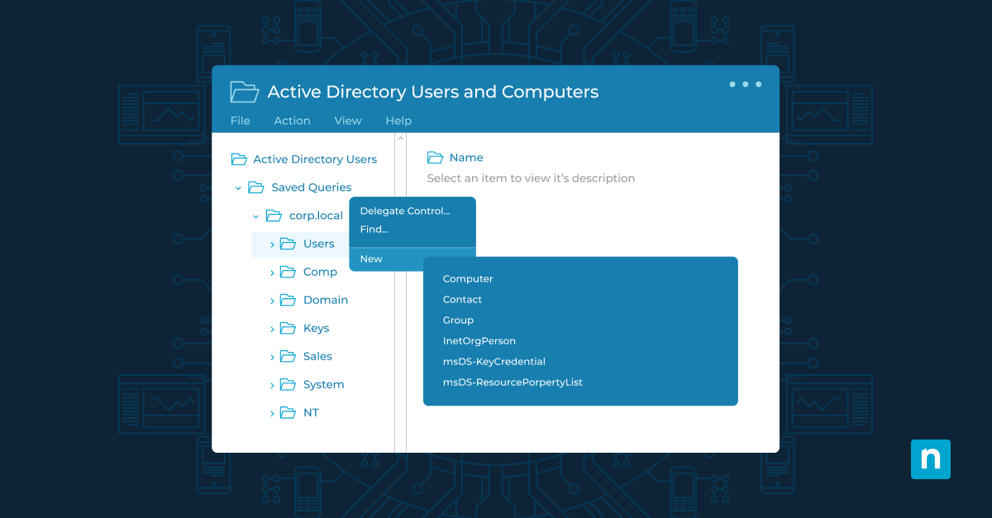The height and width of the screenshot is (518, 992).
Task: Click the corp.local folder icon
Action: click(x=274, y=216)
